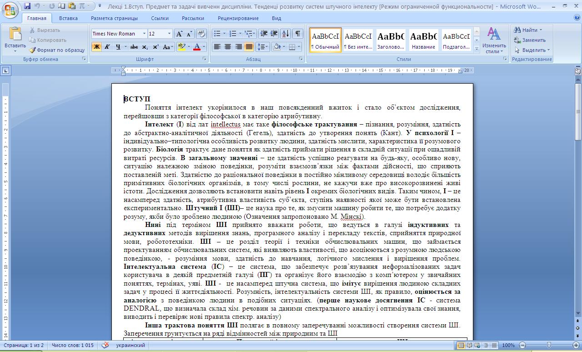Open the Change Case (Aa) dropdown
The height and width of the screenshot is (352, 582).
click(x=167, y=47)
